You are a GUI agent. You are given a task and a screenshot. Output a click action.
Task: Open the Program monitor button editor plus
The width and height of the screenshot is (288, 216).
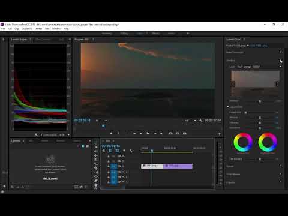220,134
